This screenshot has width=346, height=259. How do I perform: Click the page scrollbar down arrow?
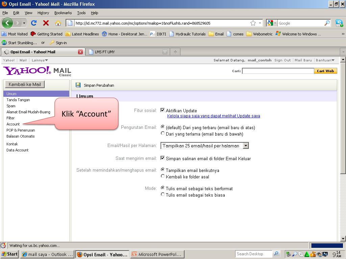tap(343, 238)
